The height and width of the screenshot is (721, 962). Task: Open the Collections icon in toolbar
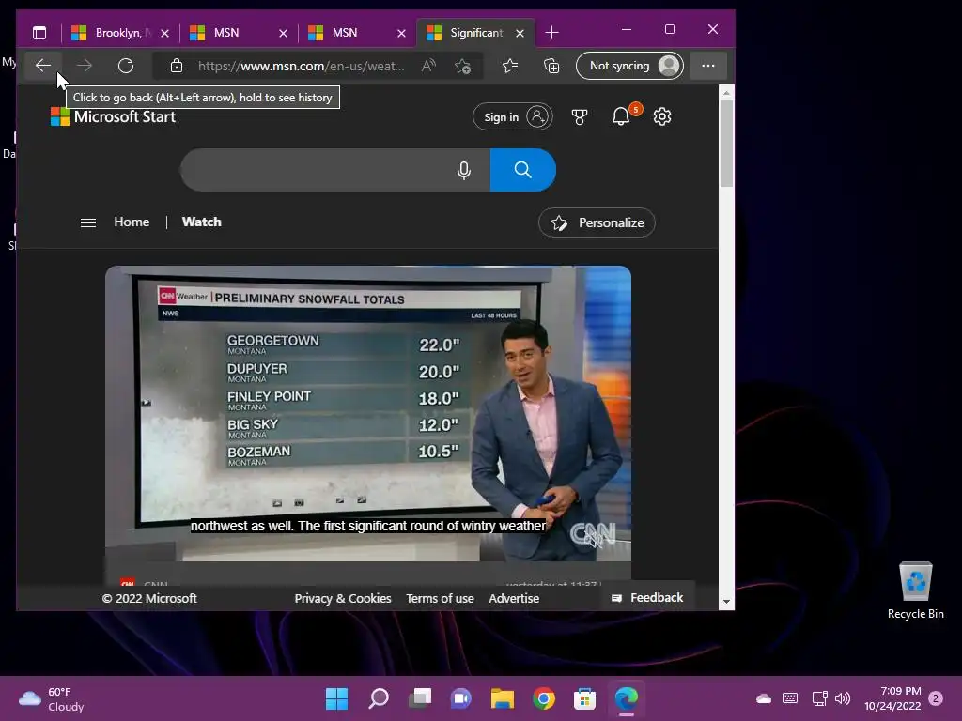point(551,66)
